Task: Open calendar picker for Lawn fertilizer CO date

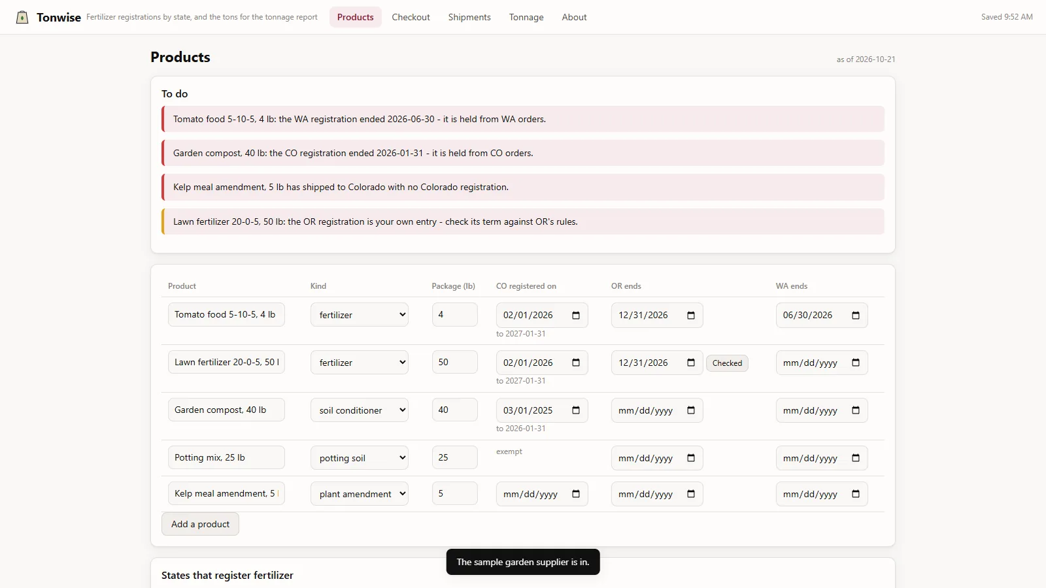Action: pos(576,363)
